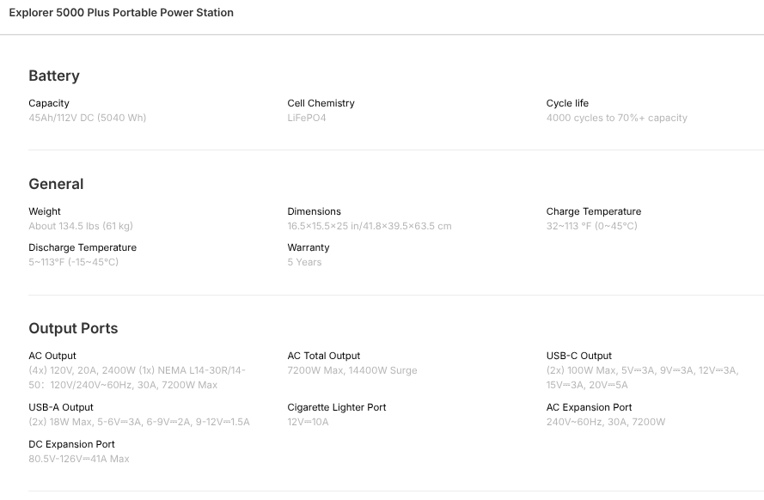Click the AC Total Output label
Screen dimensions: 764x500
[x=324, y=356]
